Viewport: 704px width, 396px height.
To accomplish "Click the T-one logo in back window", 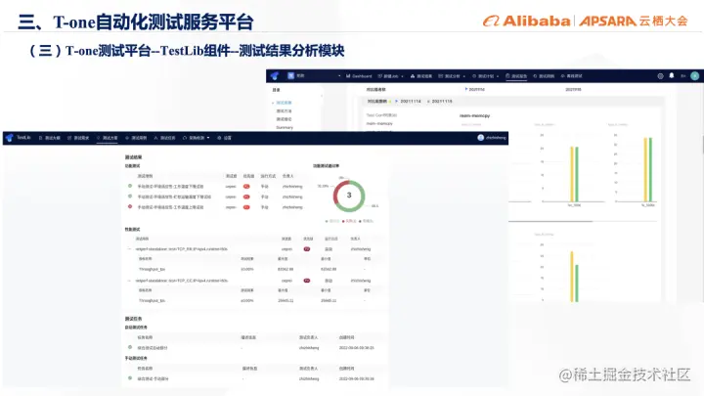I will pyautogui.click(x=275, y=76).
